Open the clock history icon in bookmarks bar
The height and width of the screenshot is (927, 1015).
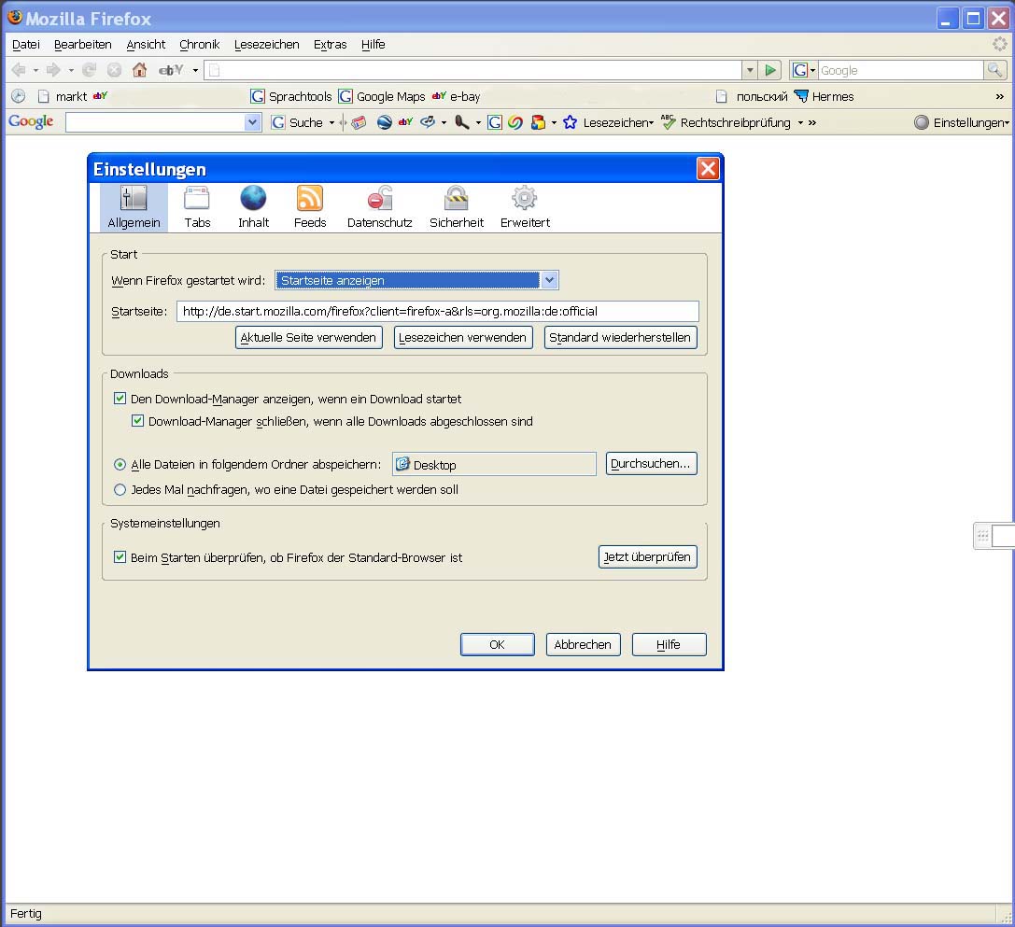point(18,96)
